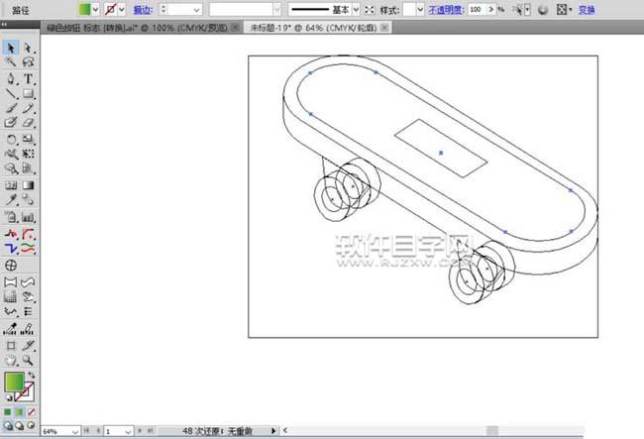Click the green gradient Fill box
The height and width of the screenshot is (439, 644).
[15, 383]
